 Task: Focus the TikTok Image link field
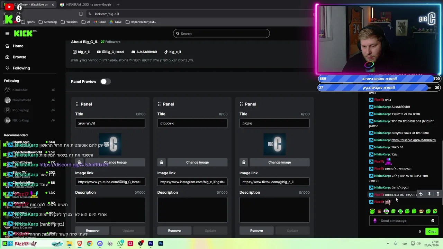coord(274,182)
